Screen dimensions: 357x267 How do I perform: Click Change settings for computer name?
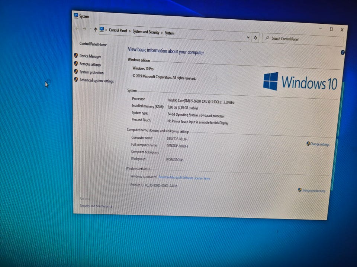pyautogui.click(x=320, y=144)
